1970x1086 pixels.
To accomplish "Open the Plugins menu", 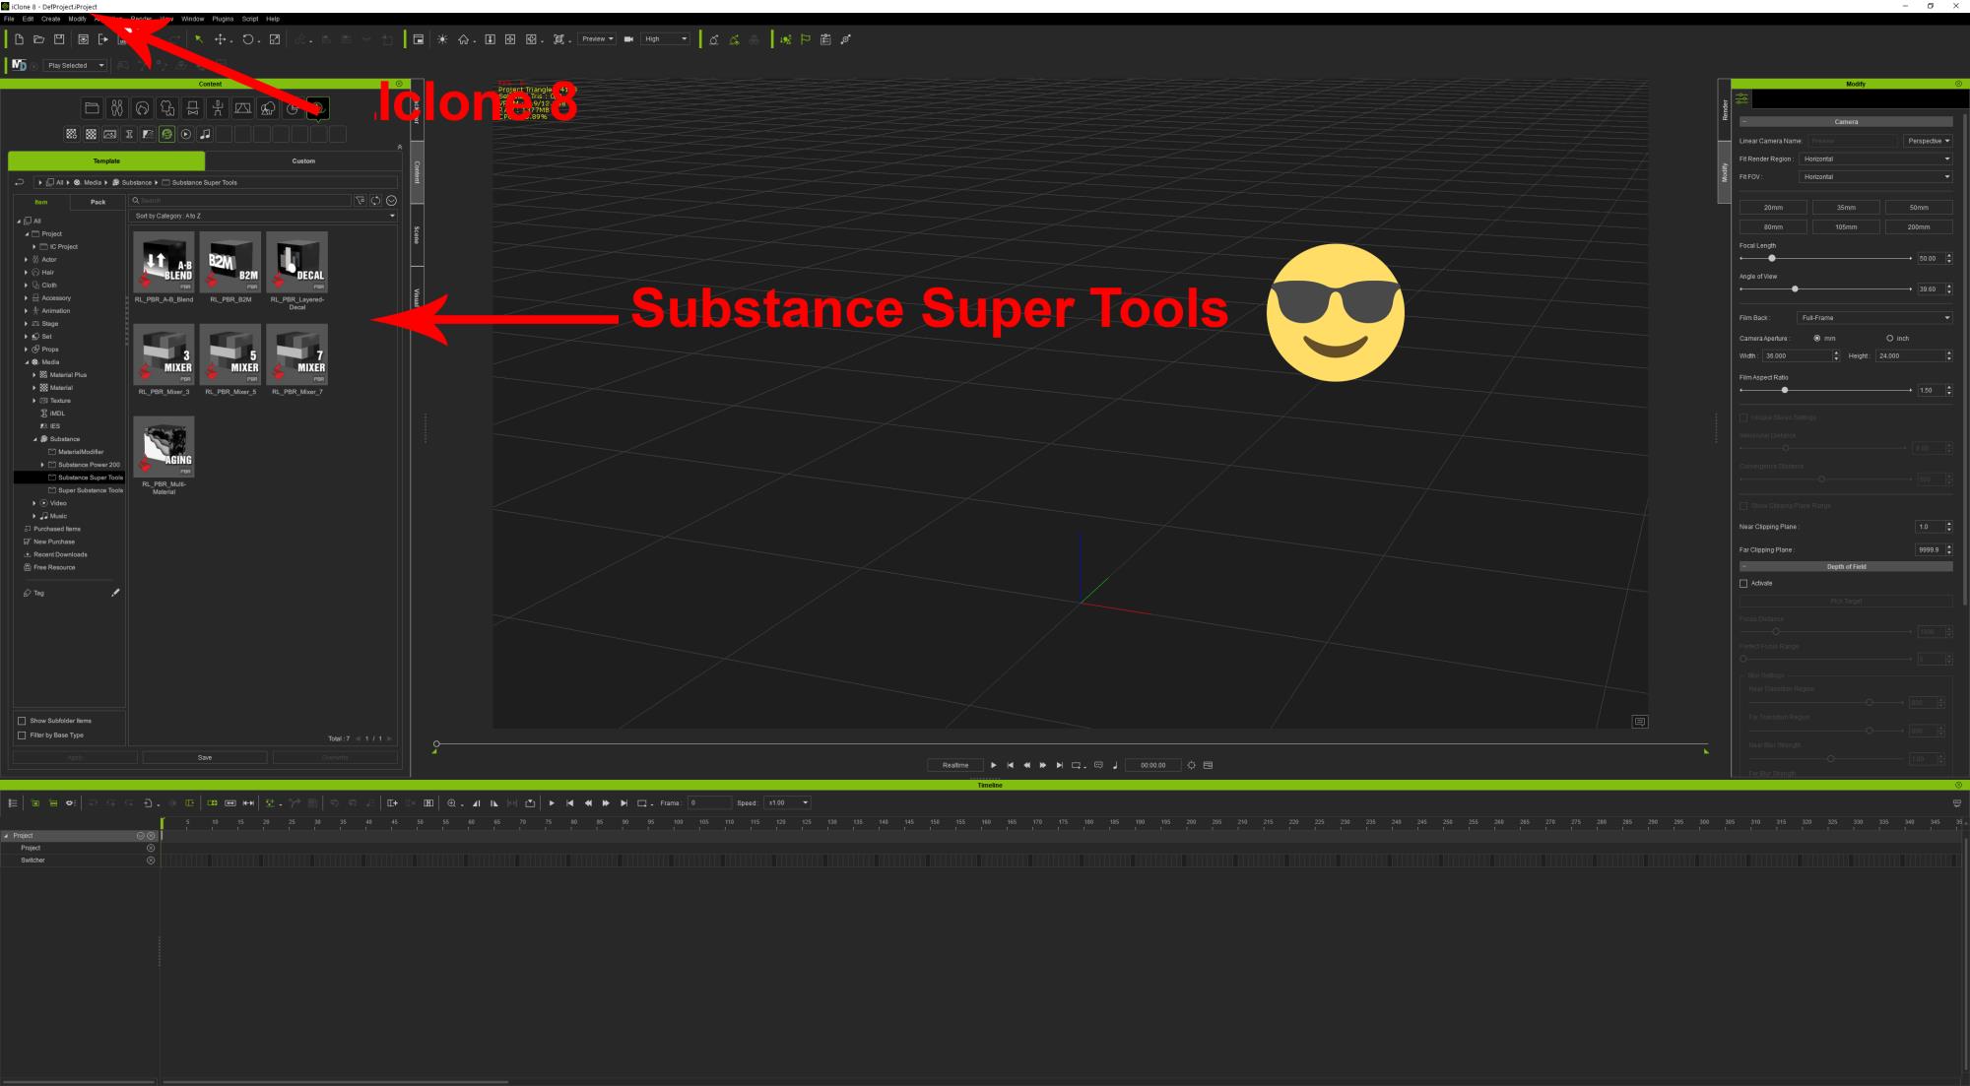I will [x=223, y=19].
